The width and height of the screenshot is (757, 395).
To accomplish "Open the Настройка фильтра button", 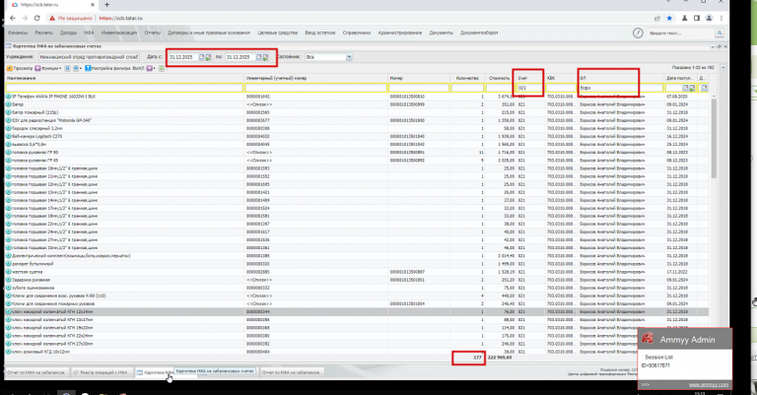I will (114, 69).
